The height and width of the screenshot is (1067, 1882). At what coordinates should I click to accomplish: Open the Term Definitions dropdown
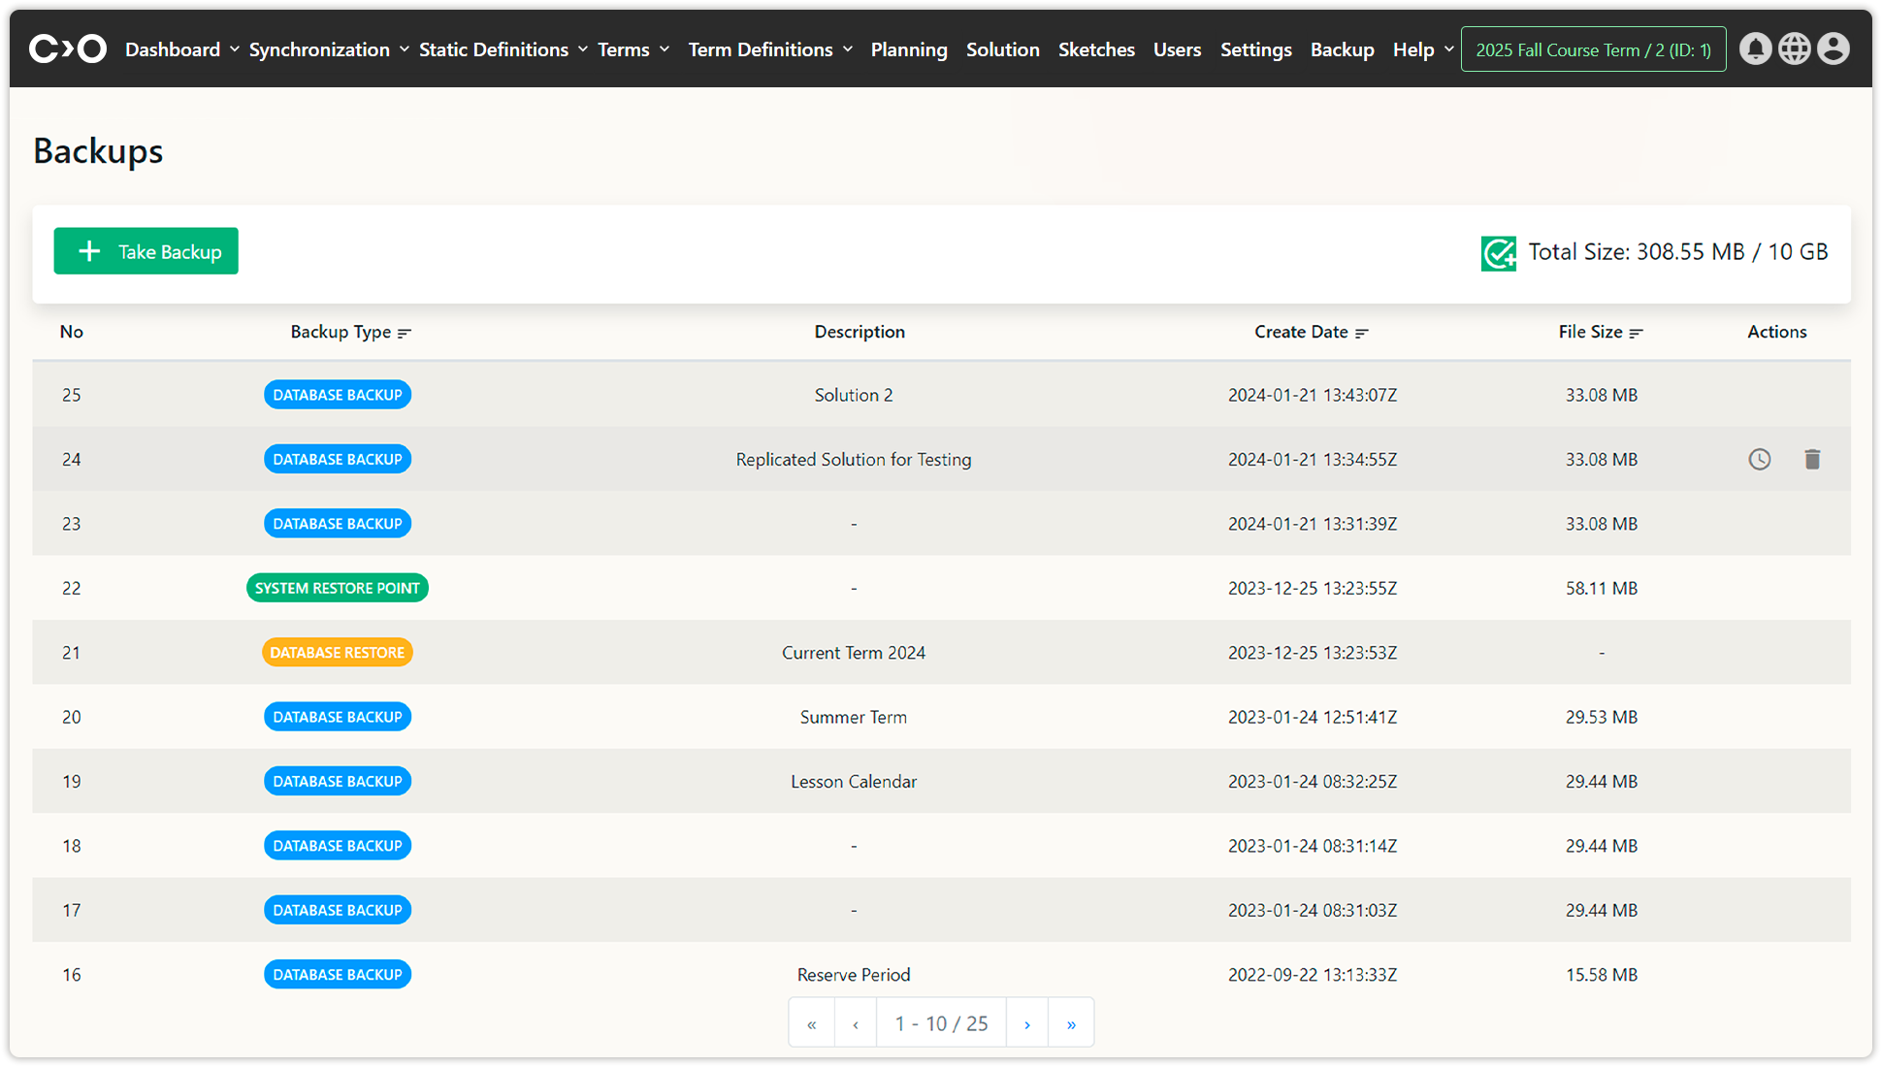click(770, 49)
